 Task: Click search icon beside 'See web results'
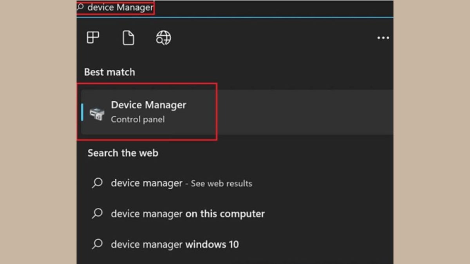coord(97,183)
